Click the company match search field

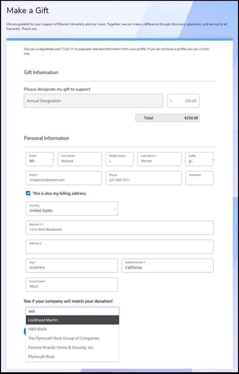(x=72, y=311)
